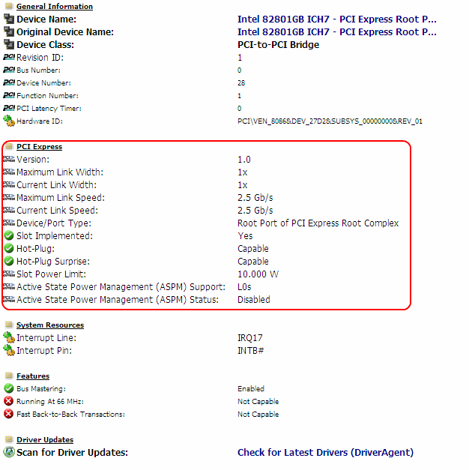Image resolution: width=469 pixels, height=470 pixels.
Task: Click the red X beside Running At 66 MHz
Action: pyautogui.click(x=9, y=401)
